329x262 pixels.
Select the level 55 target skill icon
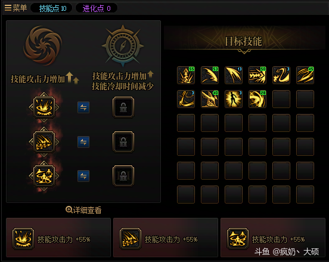click(186, 75)
